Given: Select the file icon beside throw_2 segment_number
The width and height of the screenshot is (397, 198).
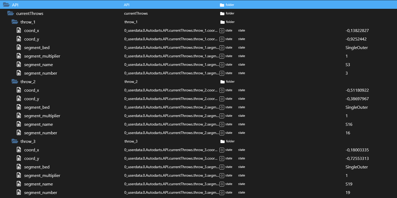Looking at the screenshot, I should pos(19,133).
